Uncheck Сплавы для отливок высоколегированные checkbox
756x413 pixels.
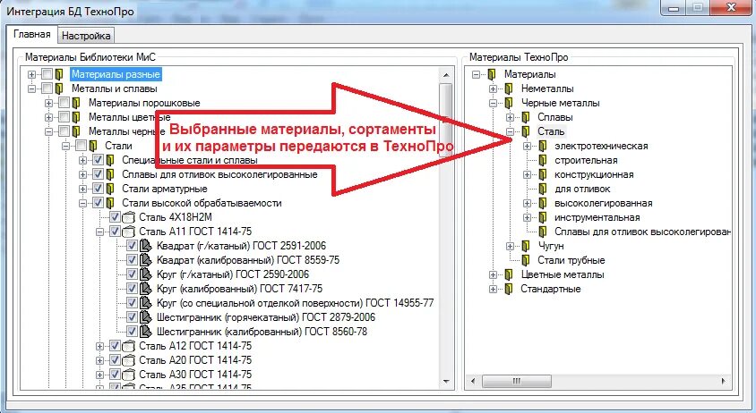98,174
